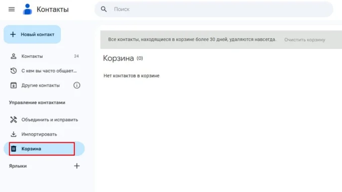Create a contact with Новый контакт
This screenshot has height=192, width=342.
(32, 35)
